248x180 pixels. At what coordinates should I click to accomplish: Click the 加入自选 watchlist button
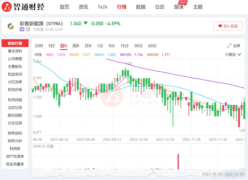pyautogui.click(x=228, y=26)
